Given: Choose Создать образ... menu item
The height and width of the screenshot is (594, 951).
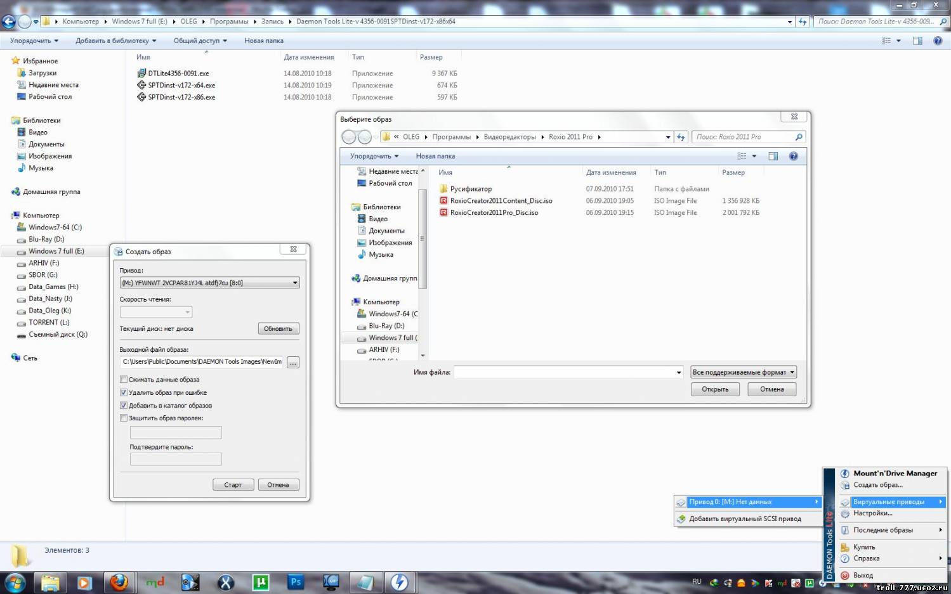Looking at the screenshot, I should click(877, 485).
